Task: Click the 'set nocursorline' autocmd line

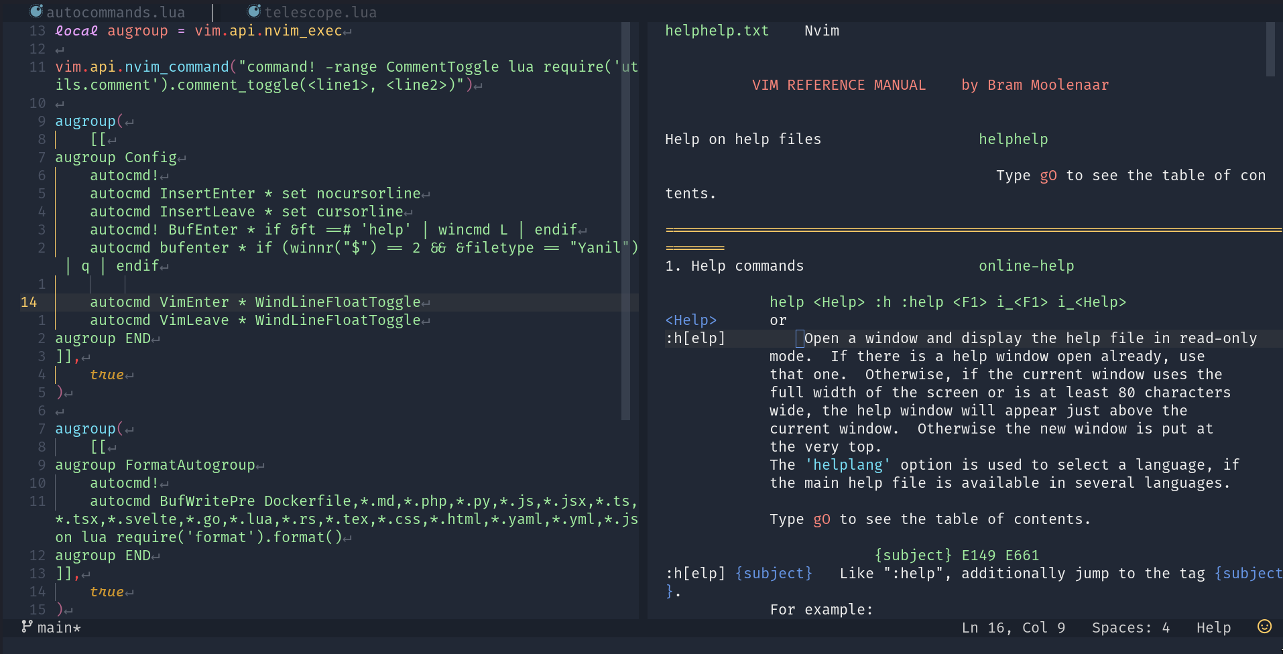Action: (x=255, y=194)
